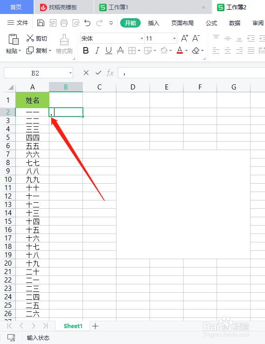Click the Paste clipboard icon
265x344 pixels.
[x=14, y=40]
